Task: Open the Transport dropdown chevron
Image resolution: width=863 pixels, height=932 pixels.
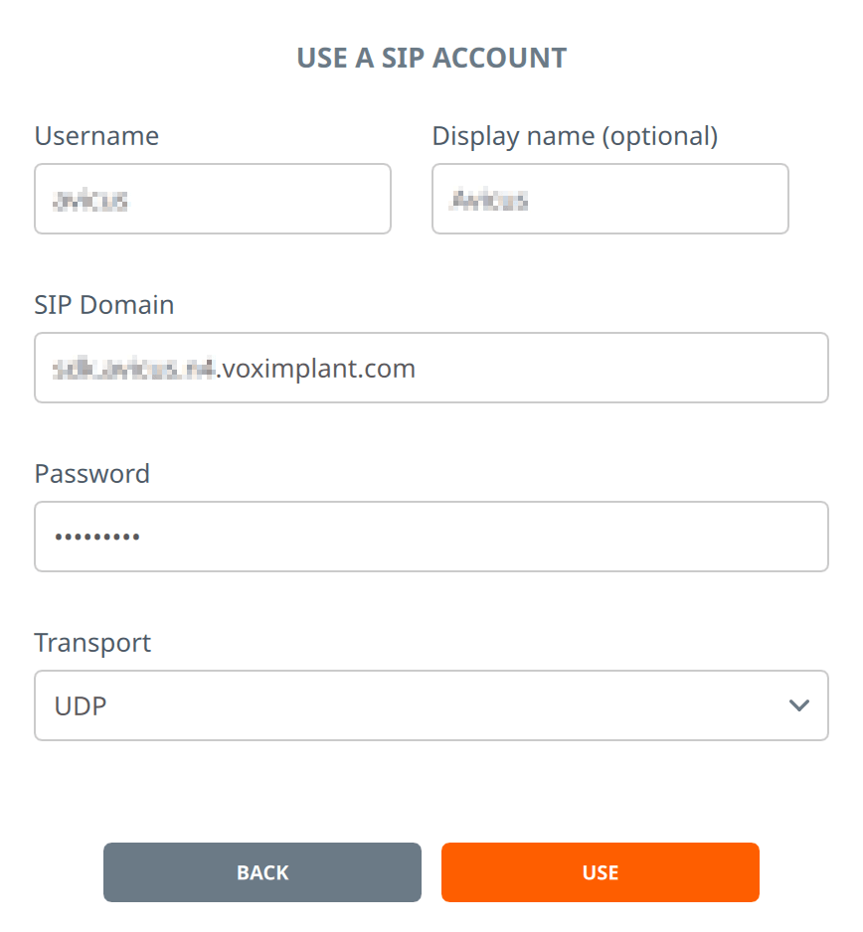Action: 798,705
